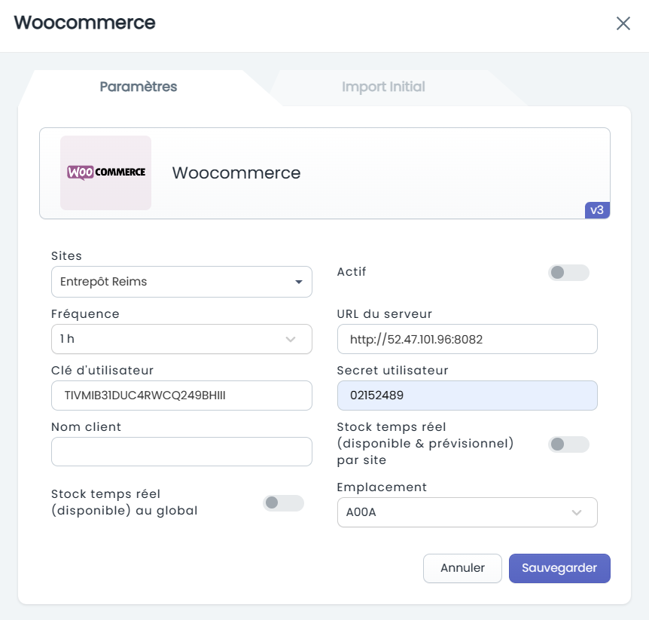Click the v3 version badge

pos(597,210)
